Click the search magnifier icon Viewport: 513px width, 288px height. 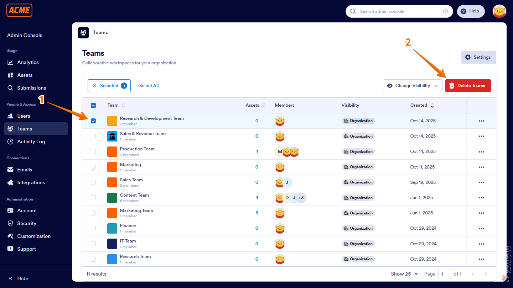pyautogui.click(x=353, y=11)
